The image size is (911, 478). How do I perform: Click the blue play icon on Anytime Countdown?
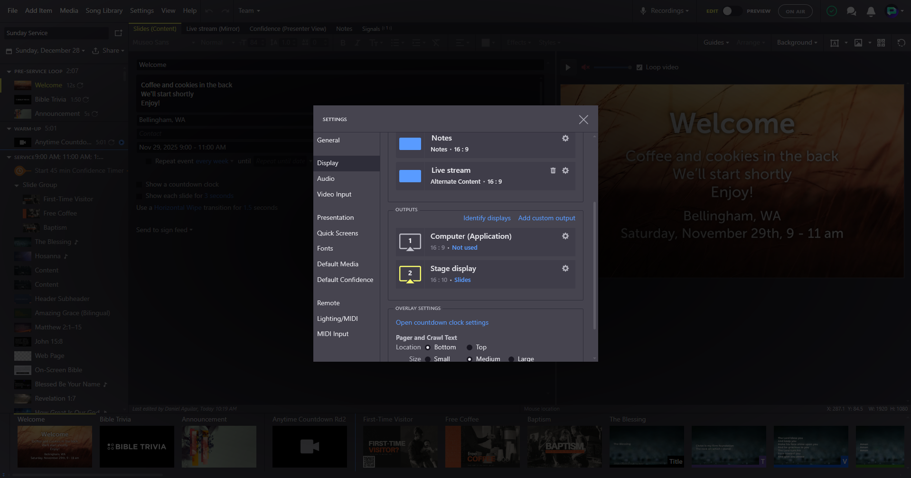[x=122, y=142]
